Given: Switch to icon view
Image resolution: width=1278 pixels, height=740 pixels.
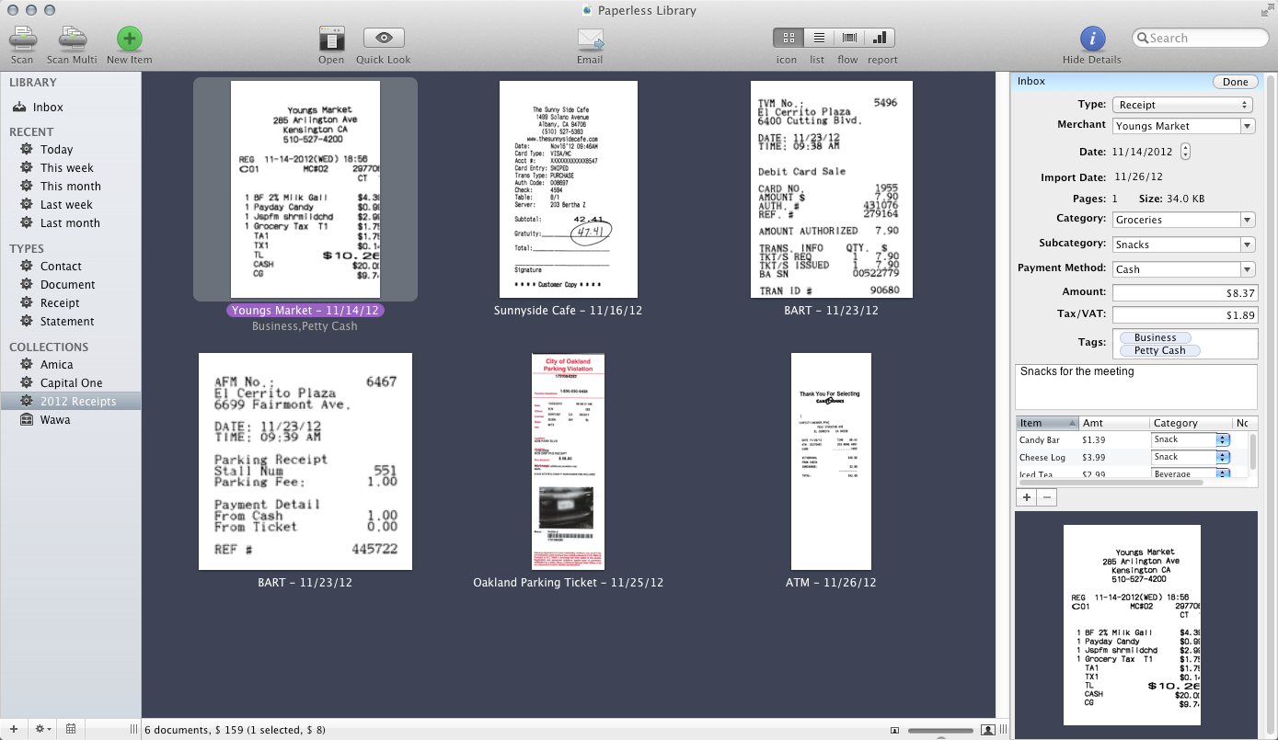Looking at the screenshot, I should coord(788,38).
